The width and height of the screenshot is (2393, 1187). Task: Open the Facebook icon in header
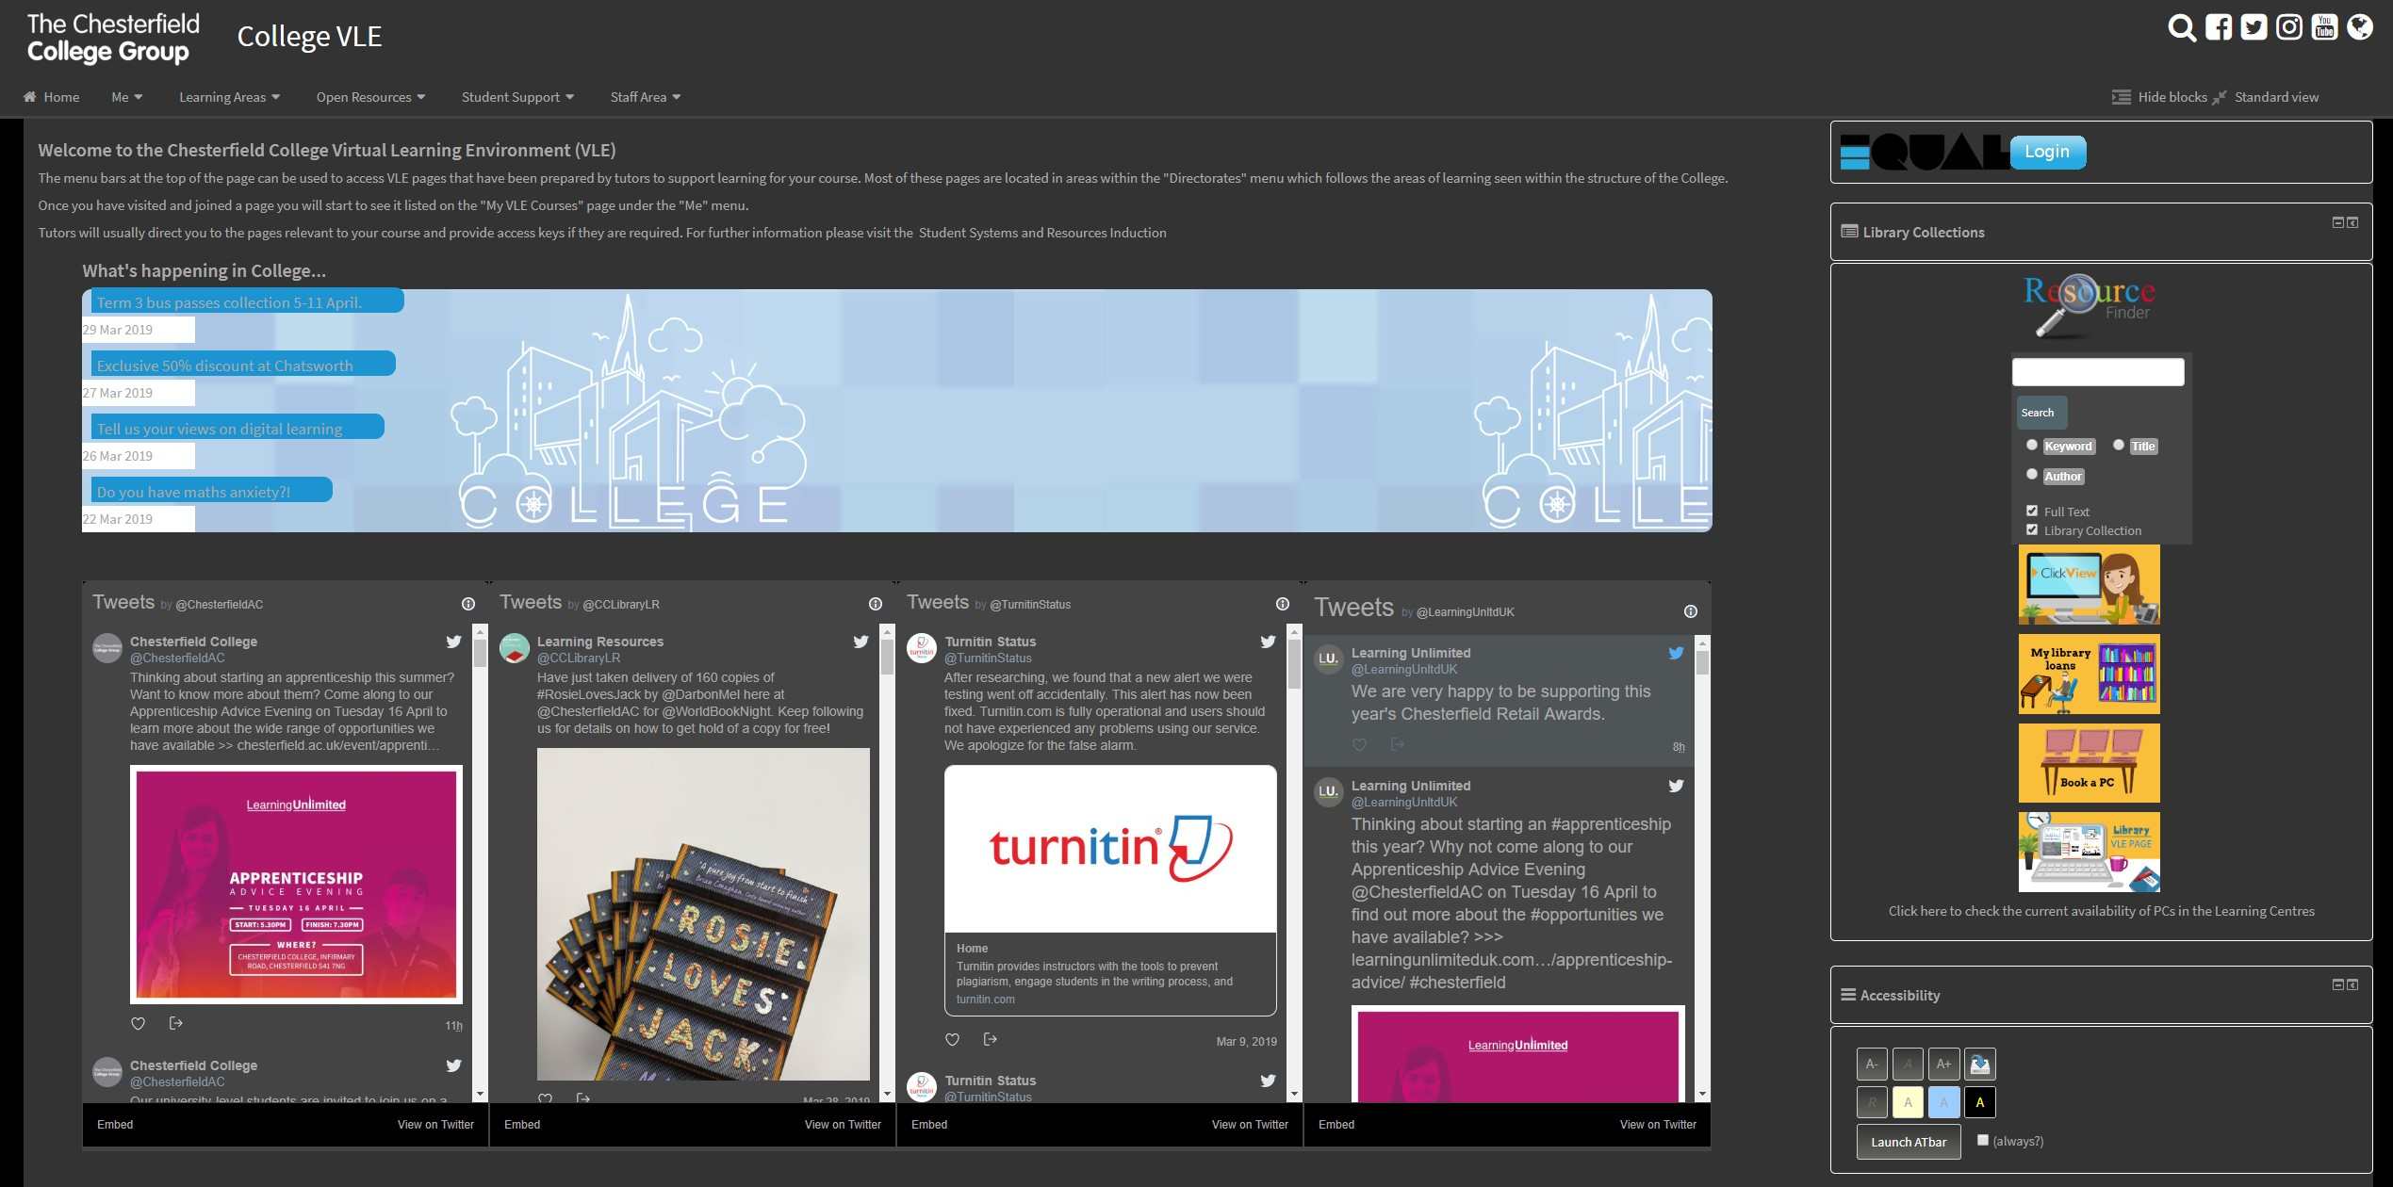[x=2219, y=27]
